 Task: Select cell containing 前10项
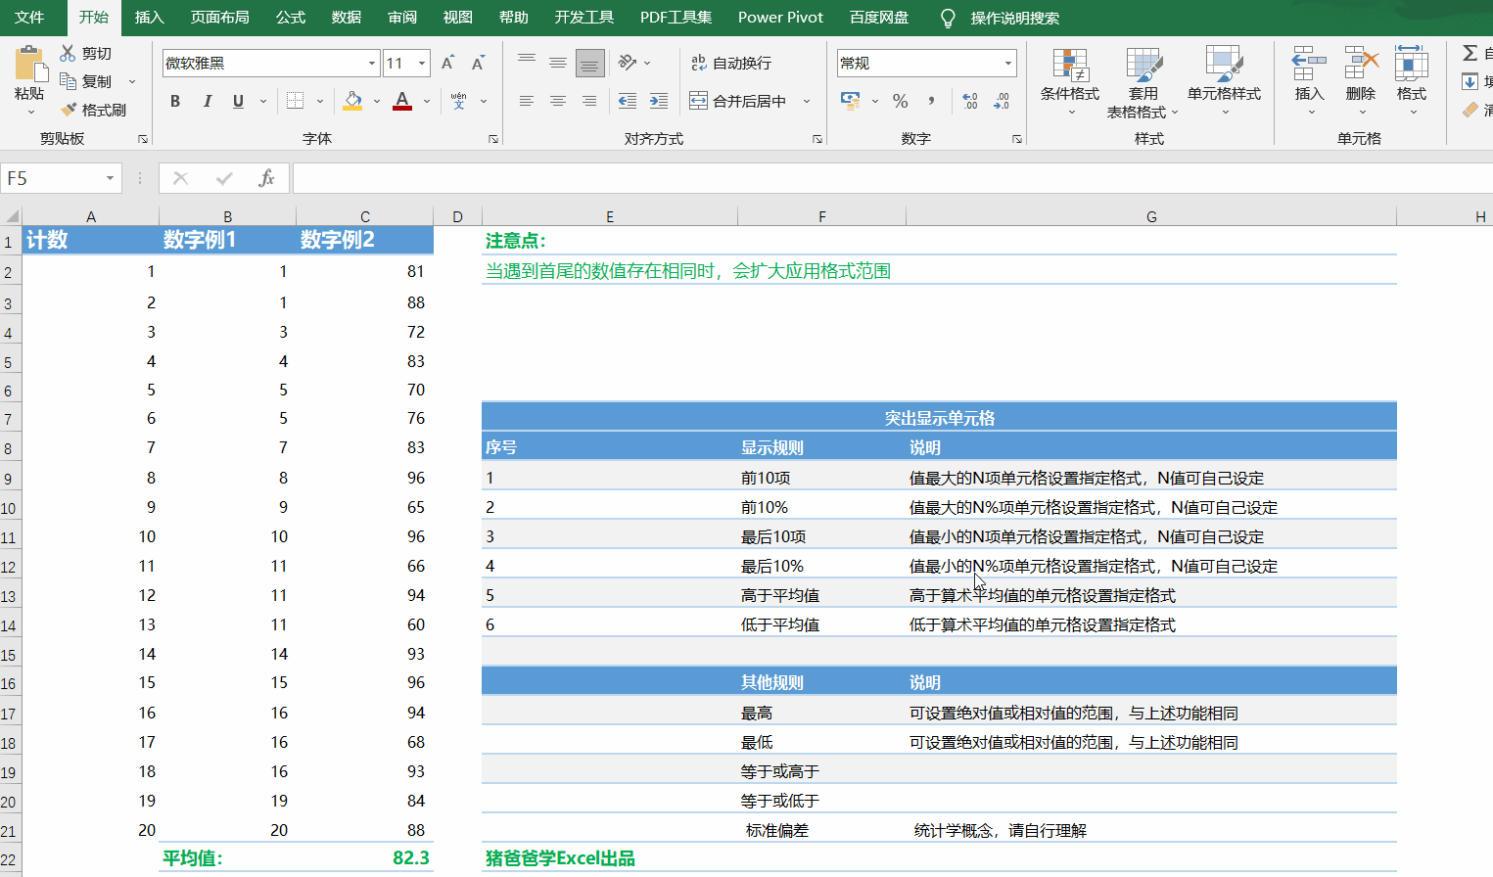[x=821, y=478]
